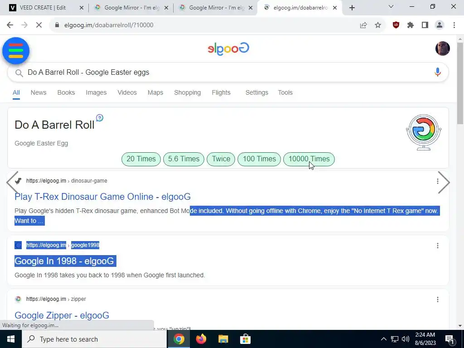Image resolution: width=464 pixels, height=348 pixels.
Task: Select the Maps search tab
Action: [x=155, y=92]
